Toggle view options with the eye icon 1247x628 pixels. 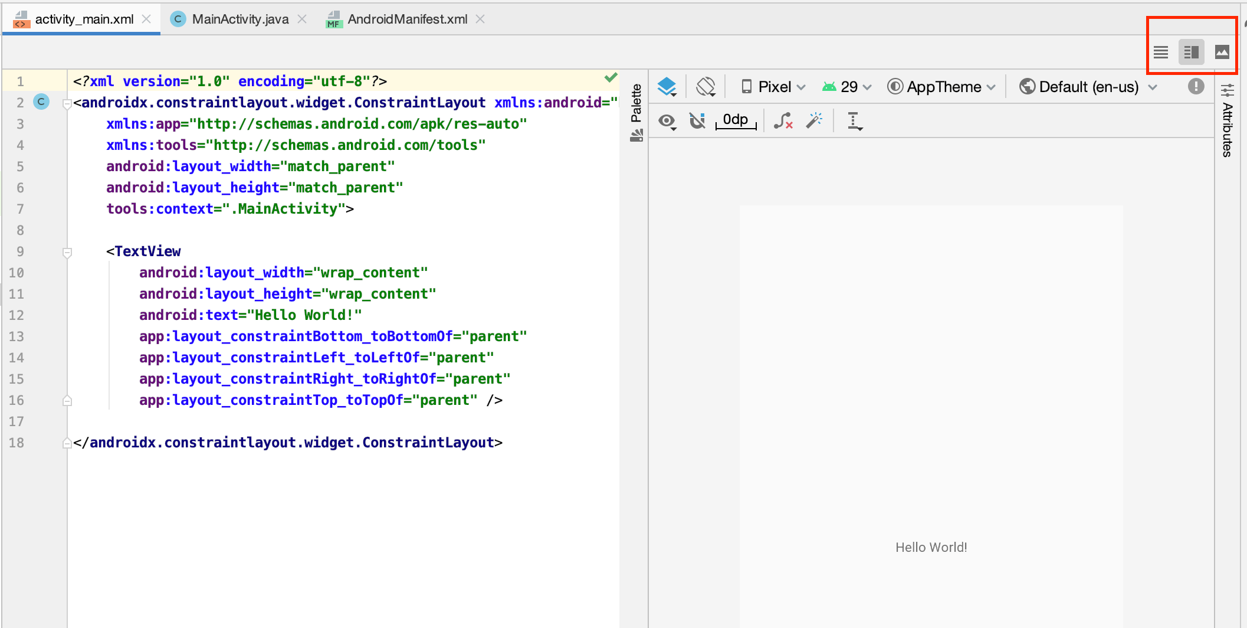coord(667,120)
